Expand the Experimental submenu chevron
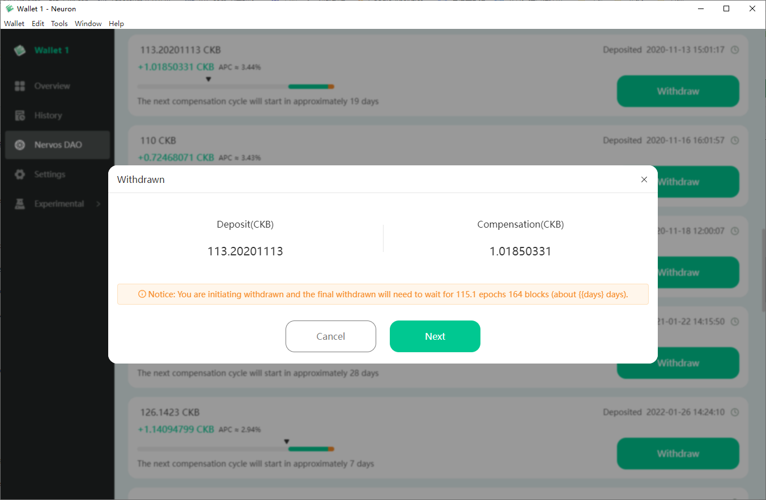Image resolution: width=766 pixels, height=500 pixels. click(98, 204)
